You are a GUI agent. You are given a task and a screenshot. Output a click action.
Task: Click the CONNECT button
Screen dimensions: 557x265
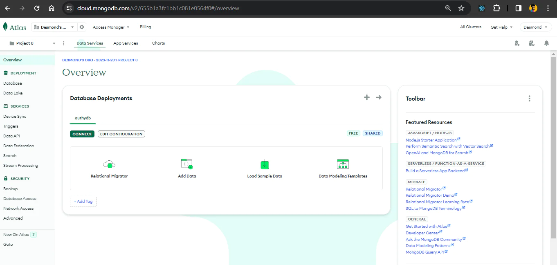pyautogui.click(x=82, y=134)
